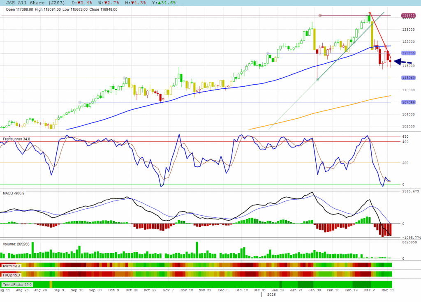Screen dimensions: 421x302
Task: Click the Frontrunner 34.8 indicator label
Action: coord(16,140)
